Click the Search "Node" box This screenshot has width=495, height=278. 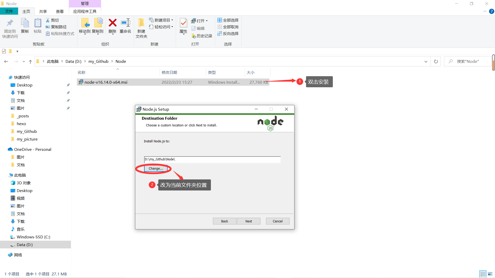[468, 62]
